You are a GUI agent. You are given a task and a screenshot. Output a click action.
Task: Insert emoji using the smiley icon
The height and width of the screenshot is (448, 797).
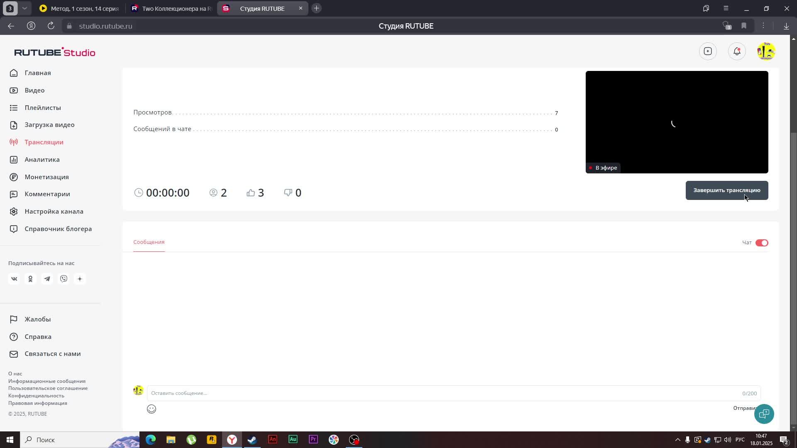(x=152, y=409)
